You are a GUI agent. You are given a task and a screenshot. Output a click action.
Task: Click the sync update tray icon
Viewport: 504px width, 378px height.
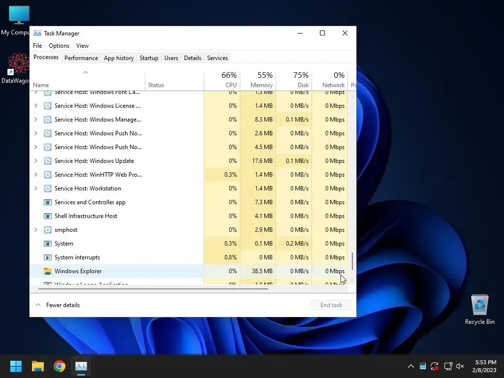coord(435,366)
